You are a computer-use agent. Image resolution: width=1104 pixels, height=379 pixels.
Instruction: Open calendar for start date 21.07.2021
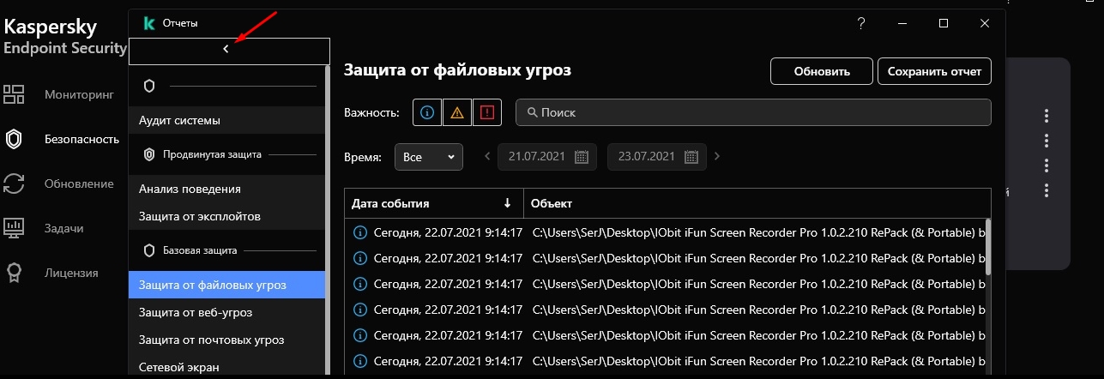(581, 157)
